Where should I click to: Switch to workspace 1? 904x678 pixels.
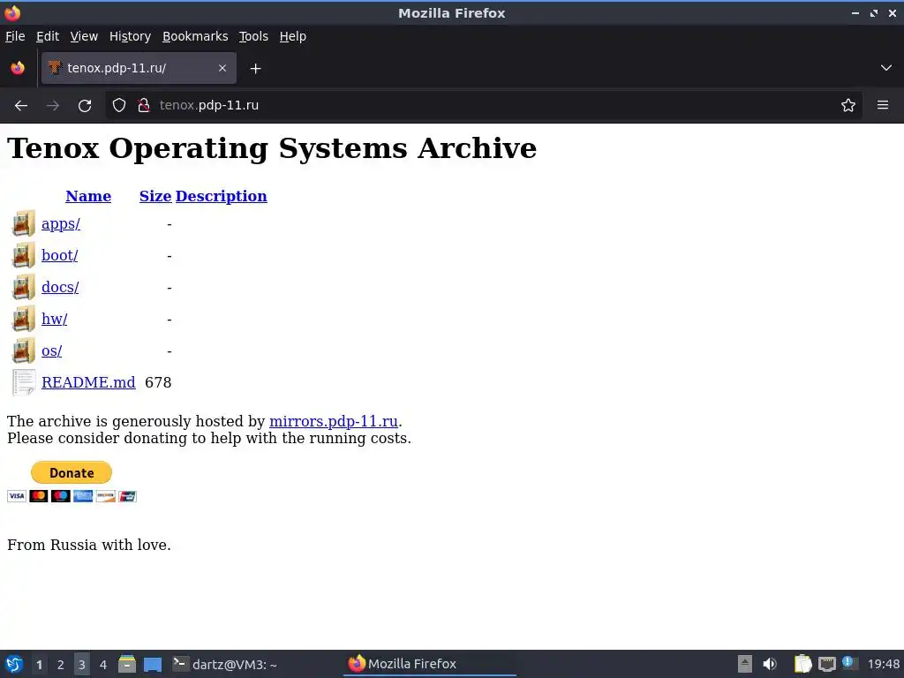39,665
